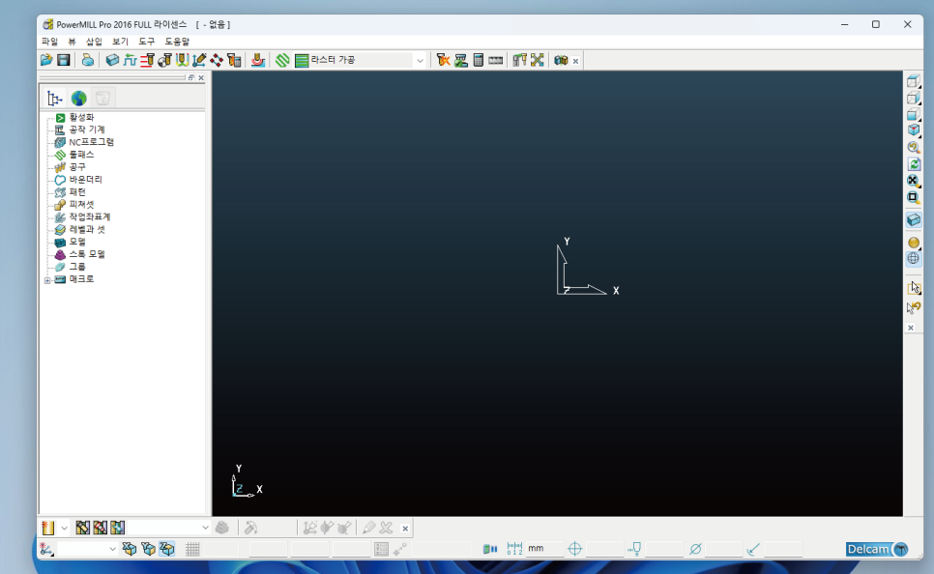This screenshot has height=574, width=934.
Task: Close the main toolbar with x
Action: click(x=575, y=61)
